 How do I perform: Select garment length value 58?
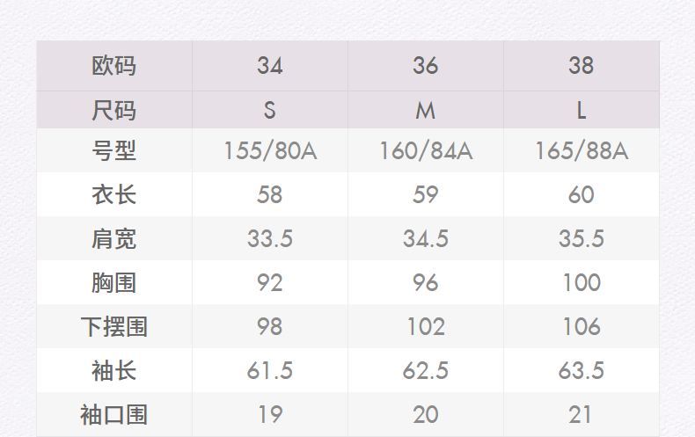pos(270,194)
